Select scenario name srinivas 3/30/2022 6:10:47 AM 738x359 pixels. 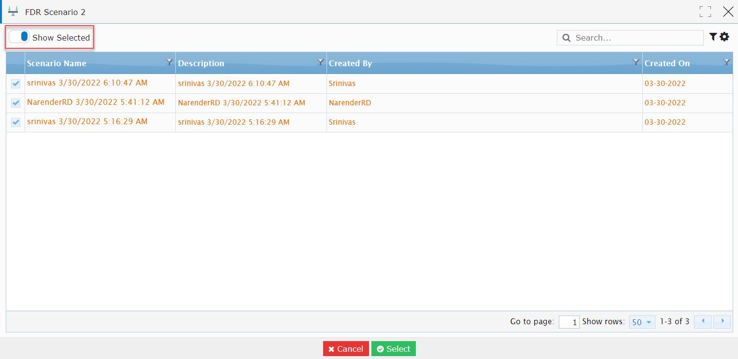pos(87,83)
